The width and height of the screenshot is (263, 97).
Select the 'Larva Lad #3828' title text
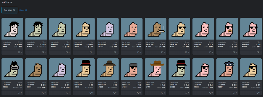pos(174,86)
